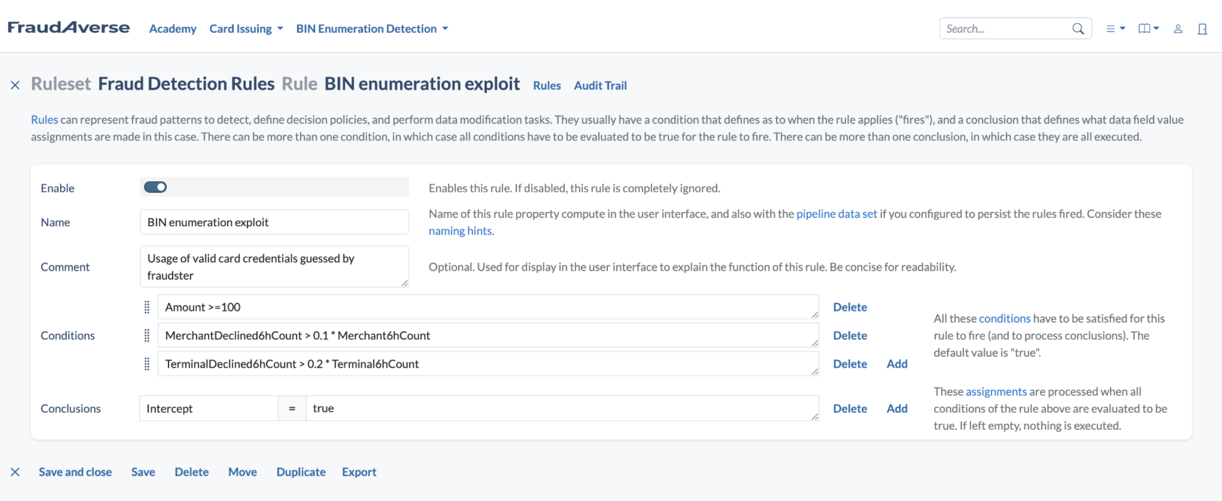The width and height of the screenshot is (1222, 501).
Task: Open the pipeline data set link
Action: coord(836,214)
